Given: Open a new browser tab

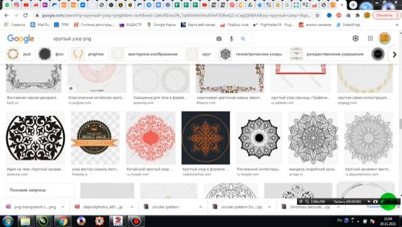Looking at the screenshot, I should tap(353, 5).
